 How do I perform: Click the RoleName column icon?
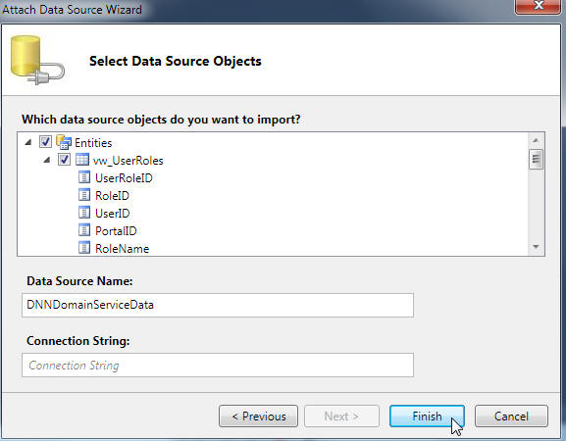[x=84, y=248]
